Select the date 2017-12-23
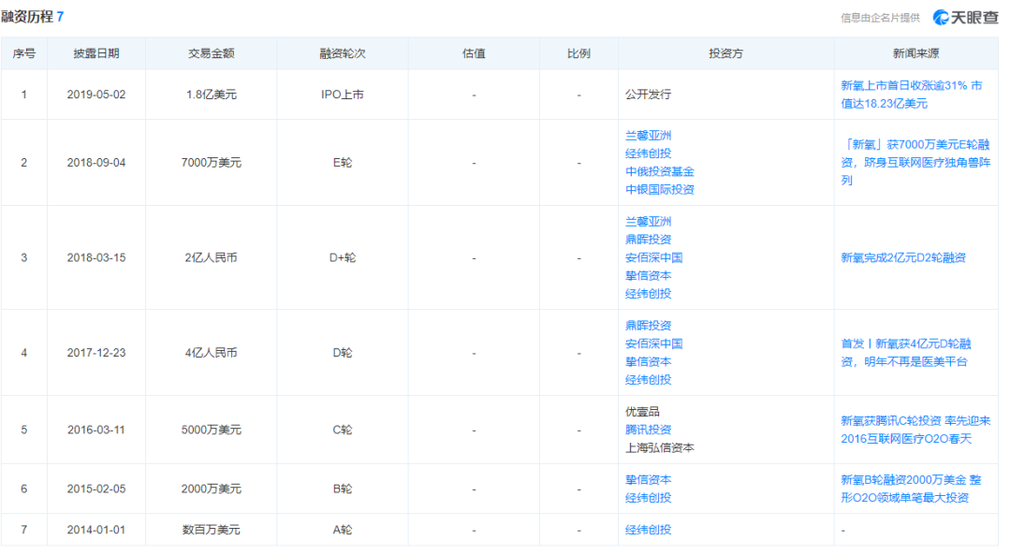 96,353
